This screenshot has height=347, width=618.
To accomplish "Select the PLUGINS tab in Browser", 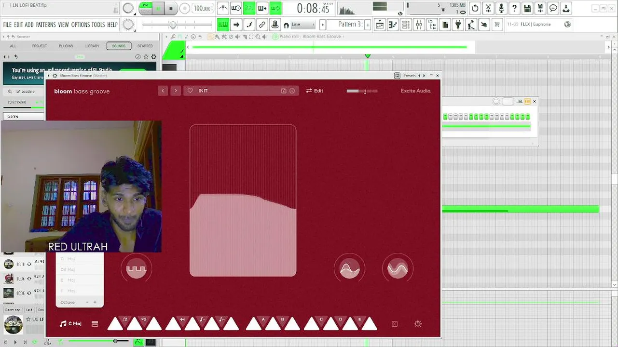I will (66, 46).
